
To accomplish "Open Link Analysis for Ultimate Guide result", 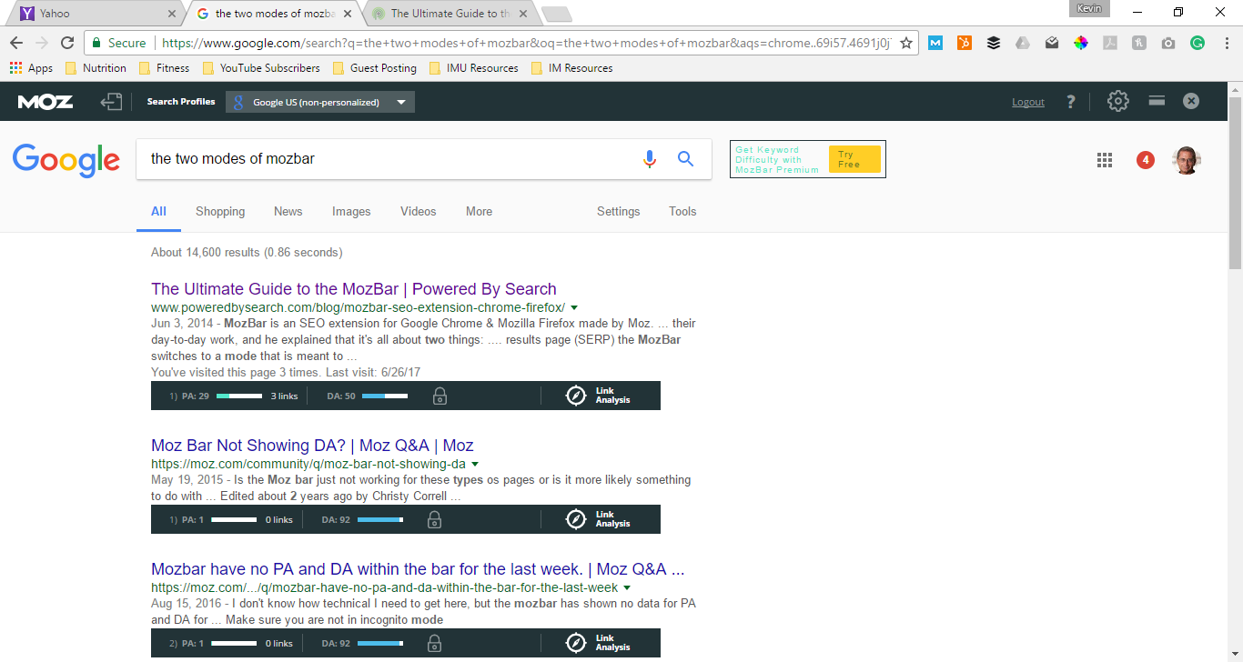I will coord(598,396).
